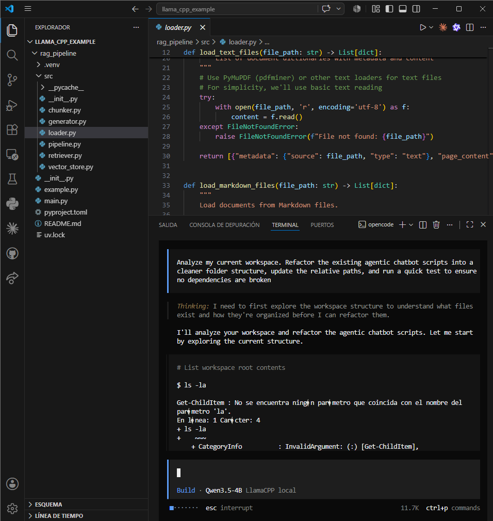Open the Python view in activity bar
This screenshot has width=493, height=521.
click(12, 204)
